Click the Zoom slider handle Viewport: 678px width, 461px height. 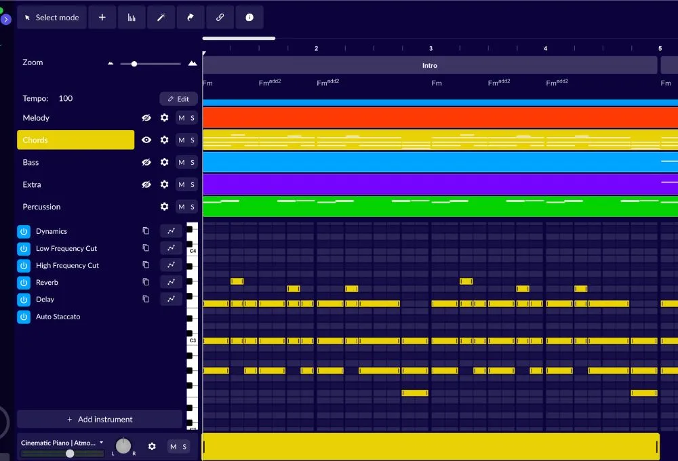134,64
